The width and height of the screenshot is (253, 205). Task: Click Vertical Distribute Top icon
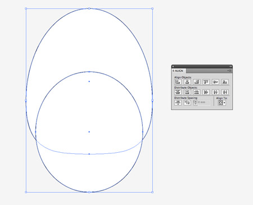tap(178, 92)
